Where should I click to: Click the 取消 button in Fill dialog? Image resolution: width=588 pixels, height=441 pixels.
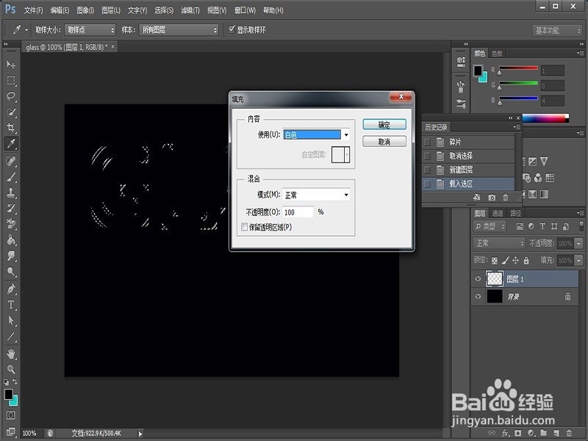(x=384, y=141)
